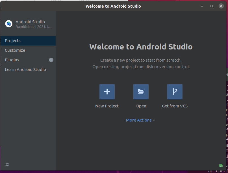Select the Projects tab
228x173 pixels.
pyautogui.click(x=28, y=41)
